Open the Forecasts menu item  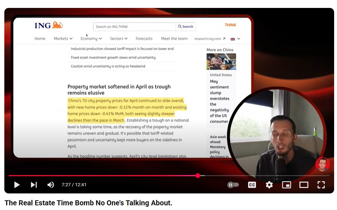(x=144, y=39)
